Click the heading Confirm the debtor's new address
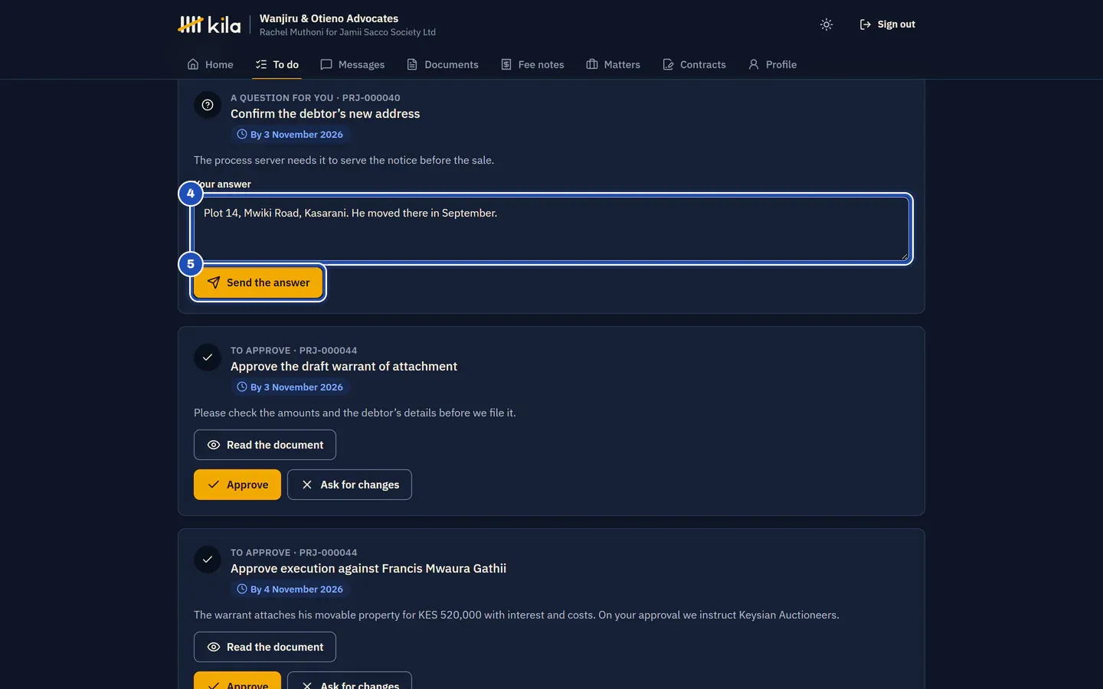 click(326, 113)
